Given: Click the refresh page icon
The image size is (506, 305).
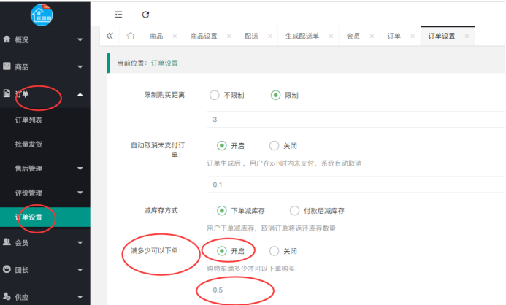Looking at the screenshot, I should [x=145, y=14].
